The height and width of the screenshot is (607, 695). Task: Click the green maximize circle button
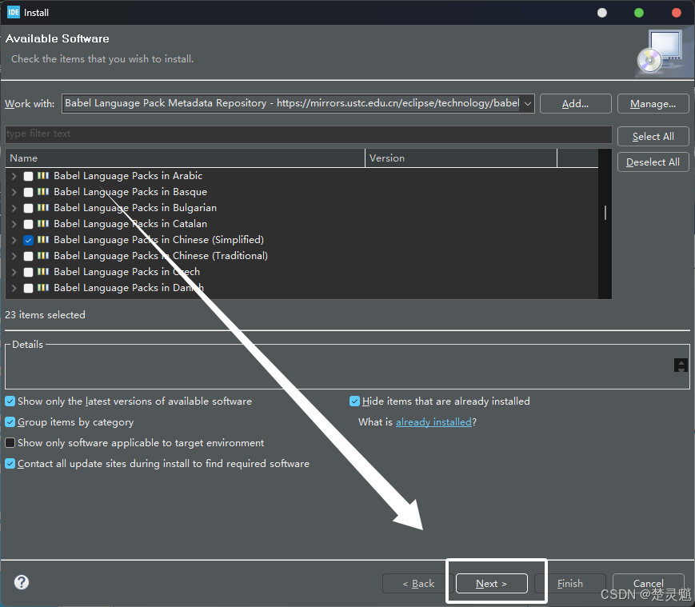coord(639,13)
